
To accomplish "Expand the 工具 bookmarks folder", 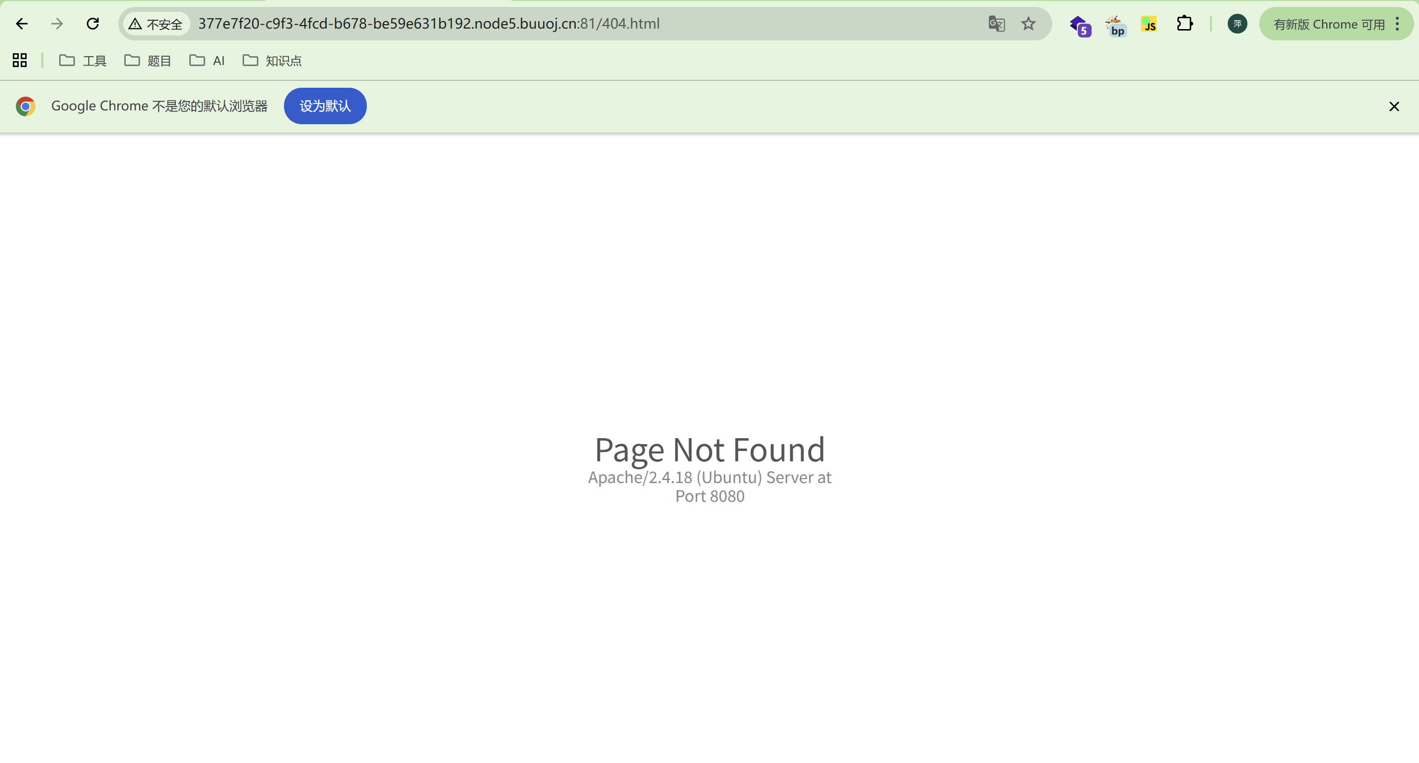I will pos(83,61).
